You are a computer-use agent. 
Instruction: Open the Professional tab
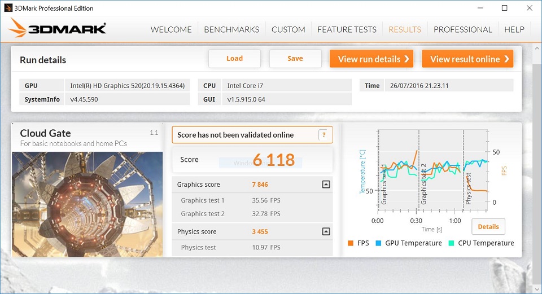pyautogui.click(x=462, y=29)
